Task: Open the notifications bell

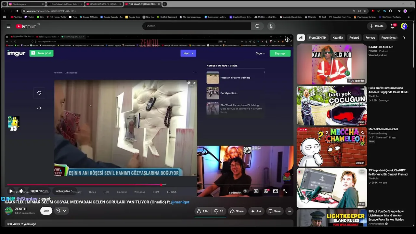Action: point(393,26)
